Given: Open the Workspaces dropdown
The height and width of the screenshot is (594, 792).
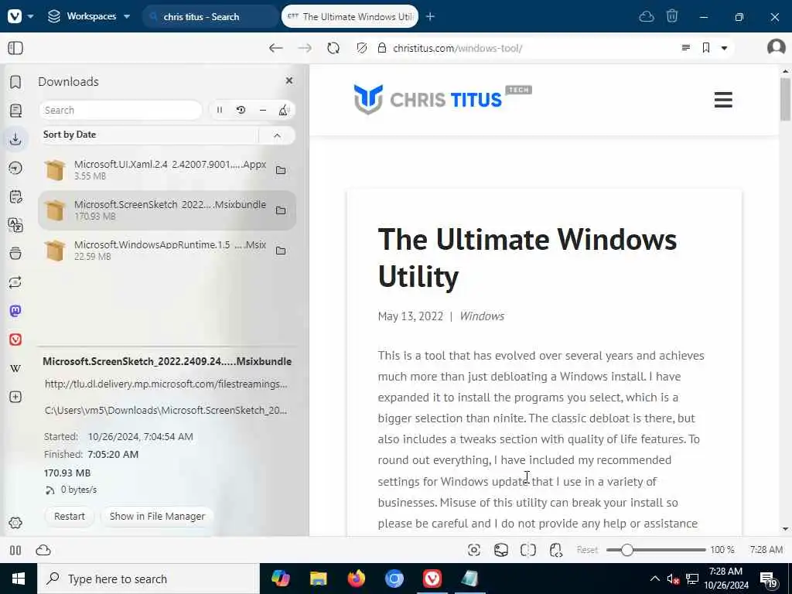Looking at the screenshot, I should [89, 16].
